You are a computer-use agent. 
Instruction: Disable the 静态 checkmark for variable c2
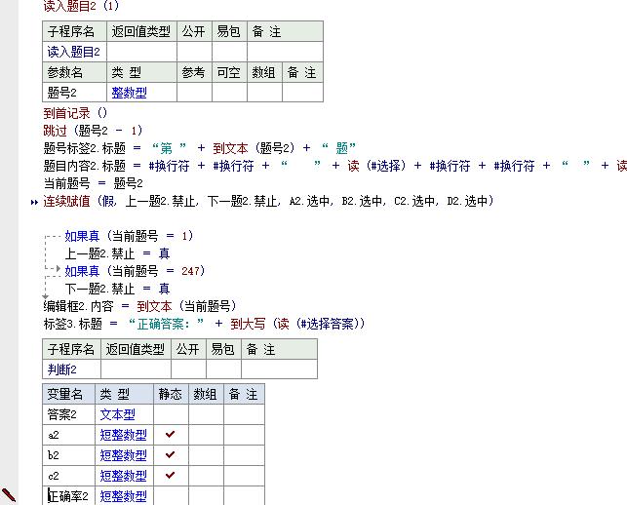171,476
